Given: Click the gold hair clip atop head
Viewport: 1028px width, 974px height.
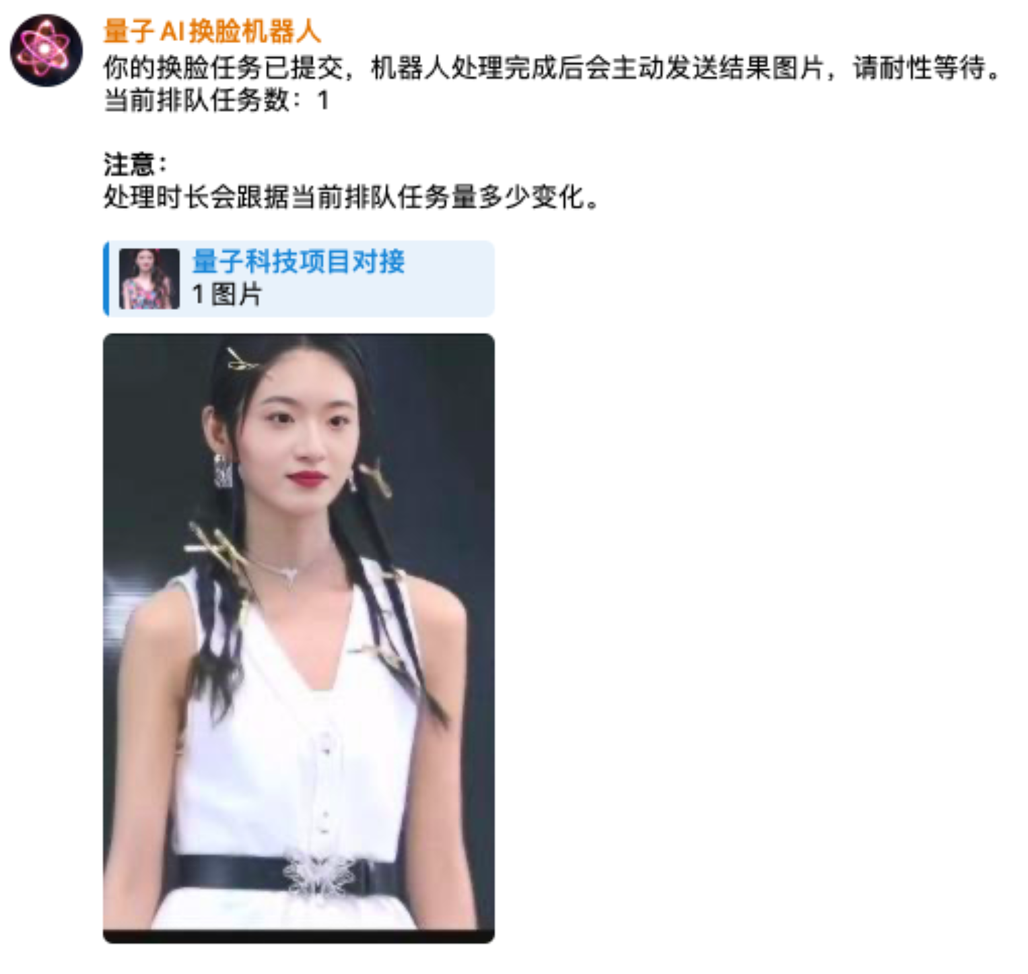Looking at the screenshot, I should [241, 360].
